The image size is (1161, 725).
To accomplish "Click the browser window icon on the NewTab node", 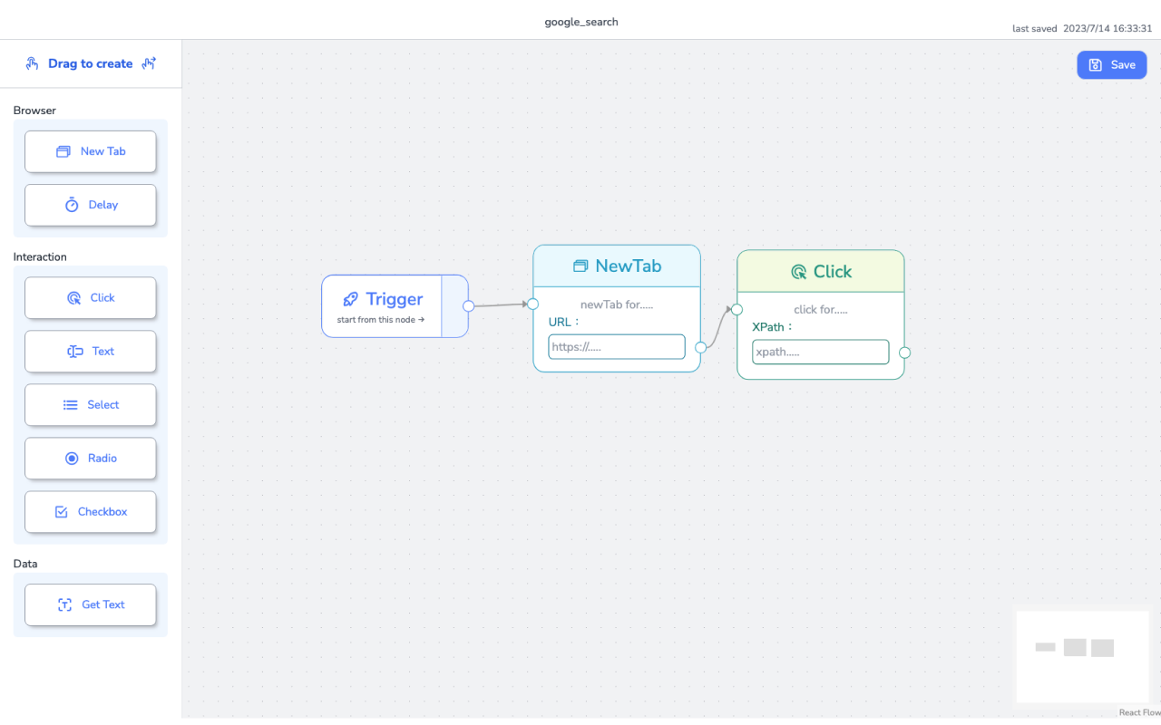I will pos(580,266).
